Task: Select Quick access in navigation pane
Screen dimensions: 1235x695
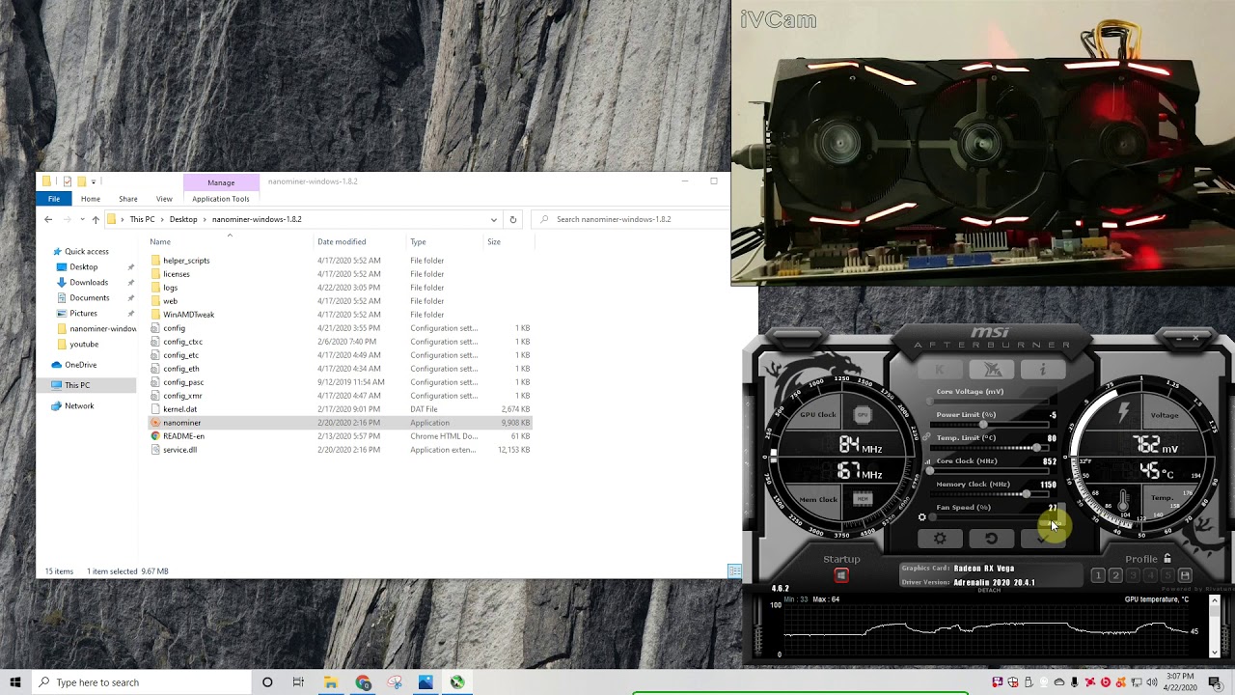Action: click(87, 251)
